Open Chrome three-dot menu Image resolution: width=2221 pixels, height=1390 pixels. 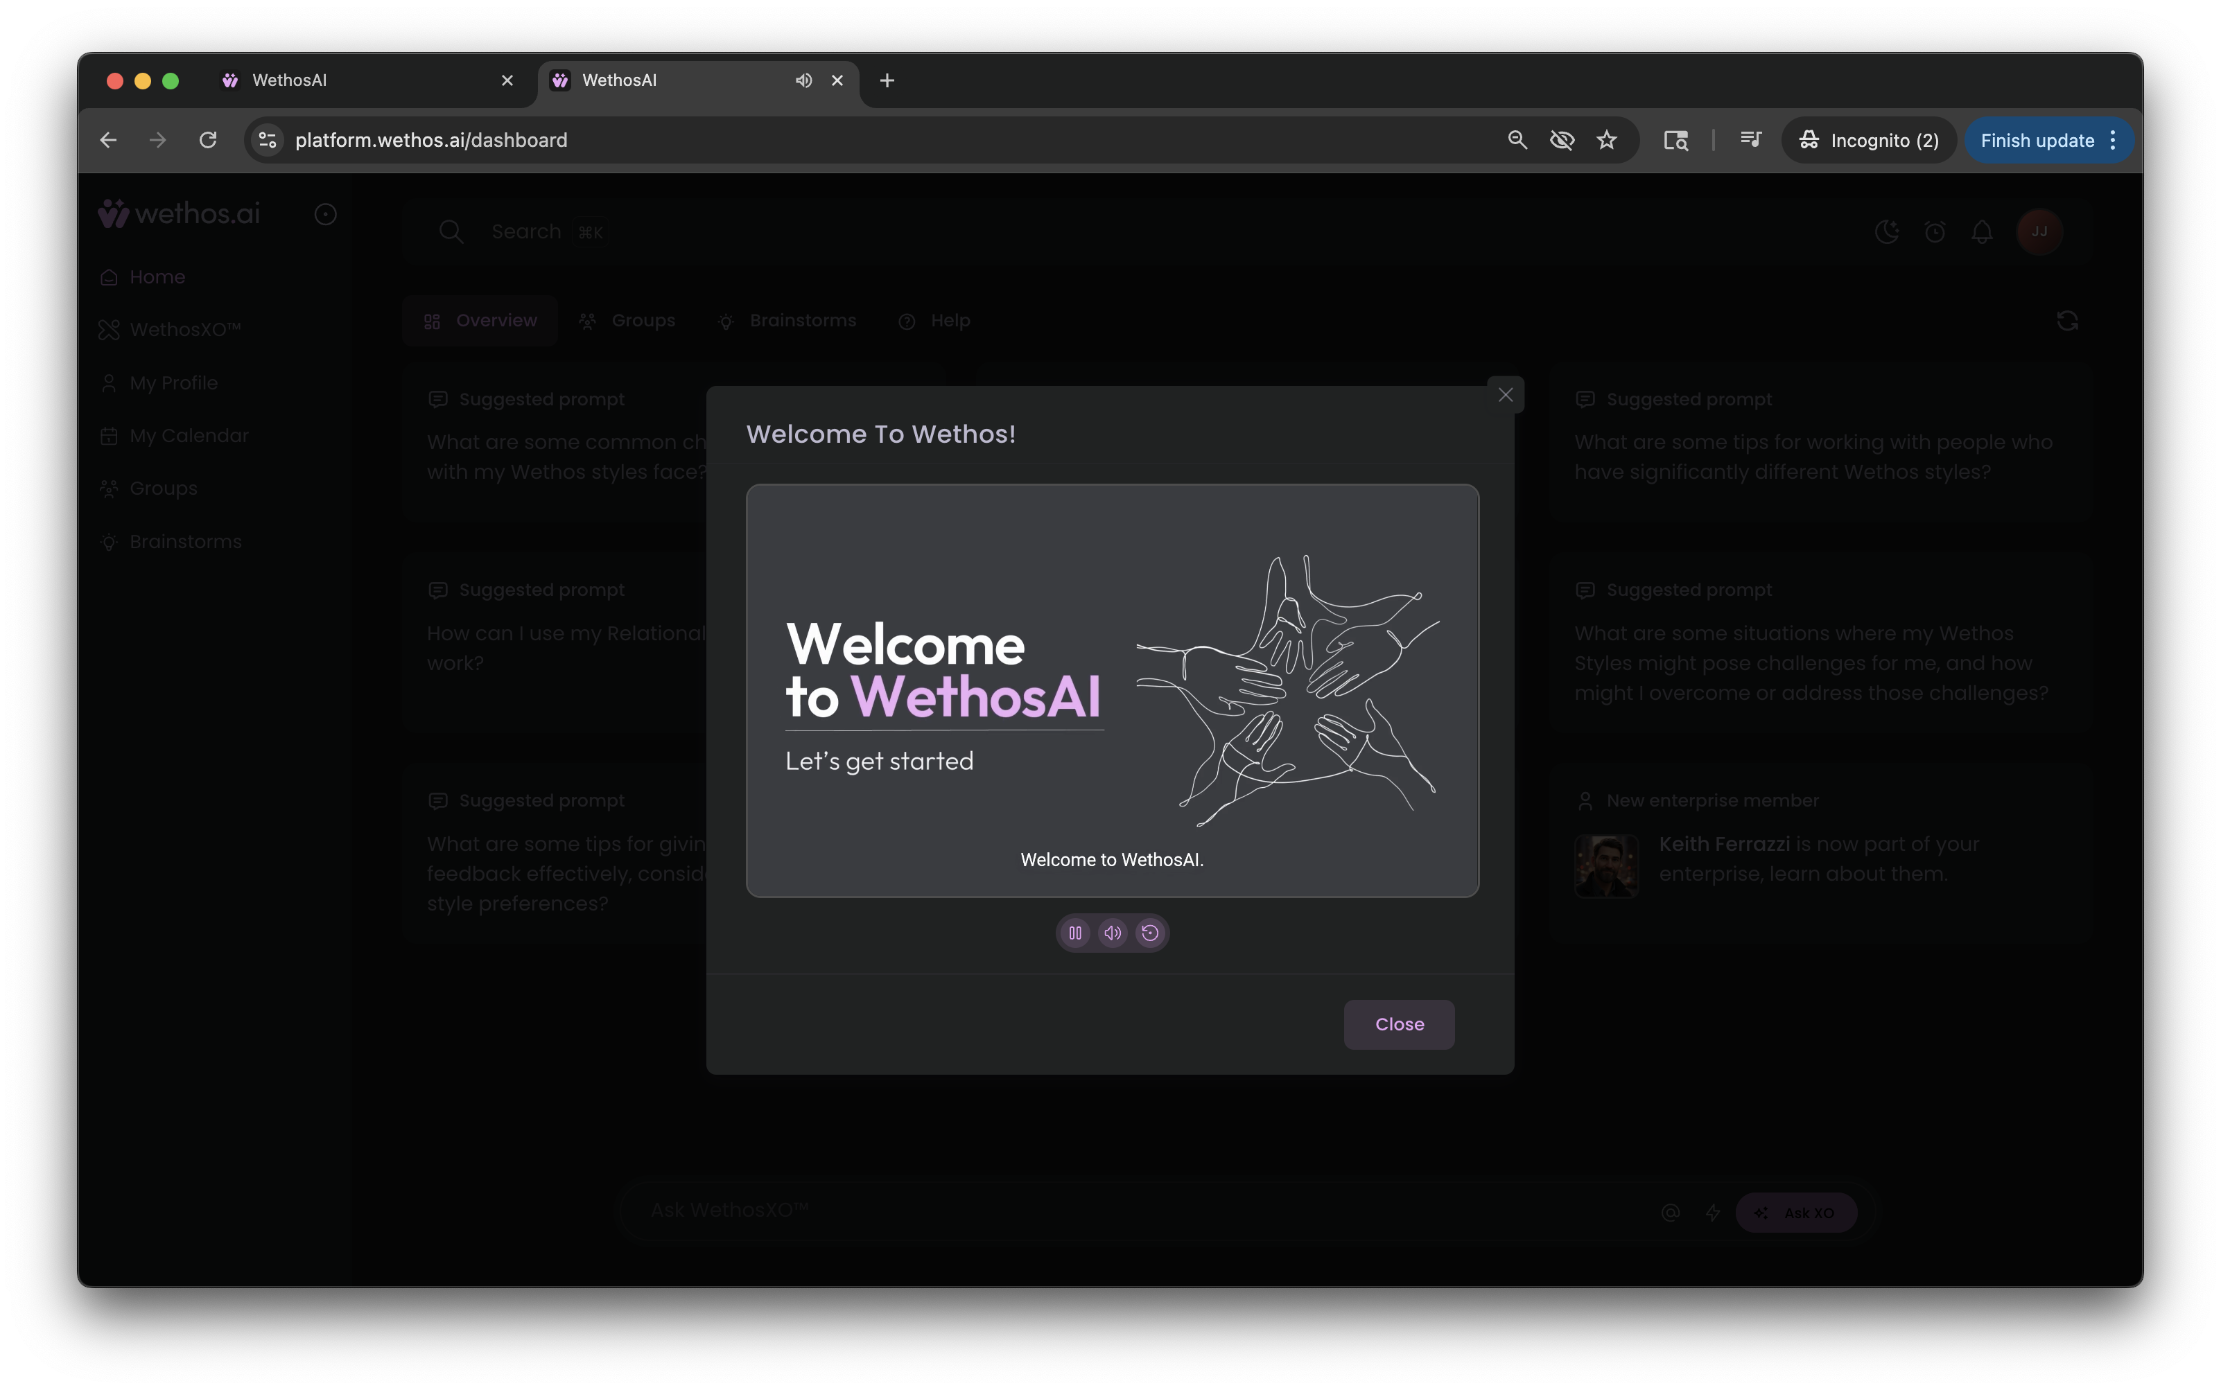pyautogui.click(x=2112, y=140)
